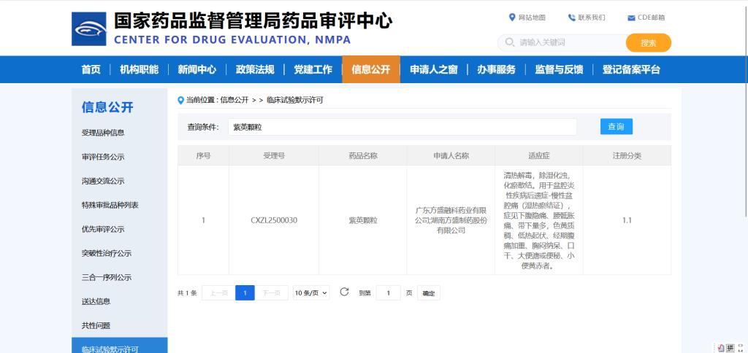
Task: Open the 10 条/页 page size dropdown
Action: tap(311, 293)
